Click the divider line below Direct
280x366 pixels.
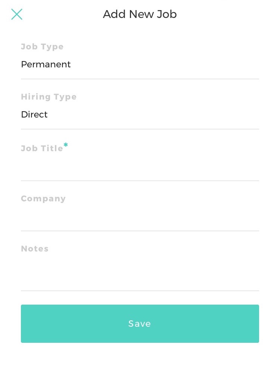click(140, 129)
